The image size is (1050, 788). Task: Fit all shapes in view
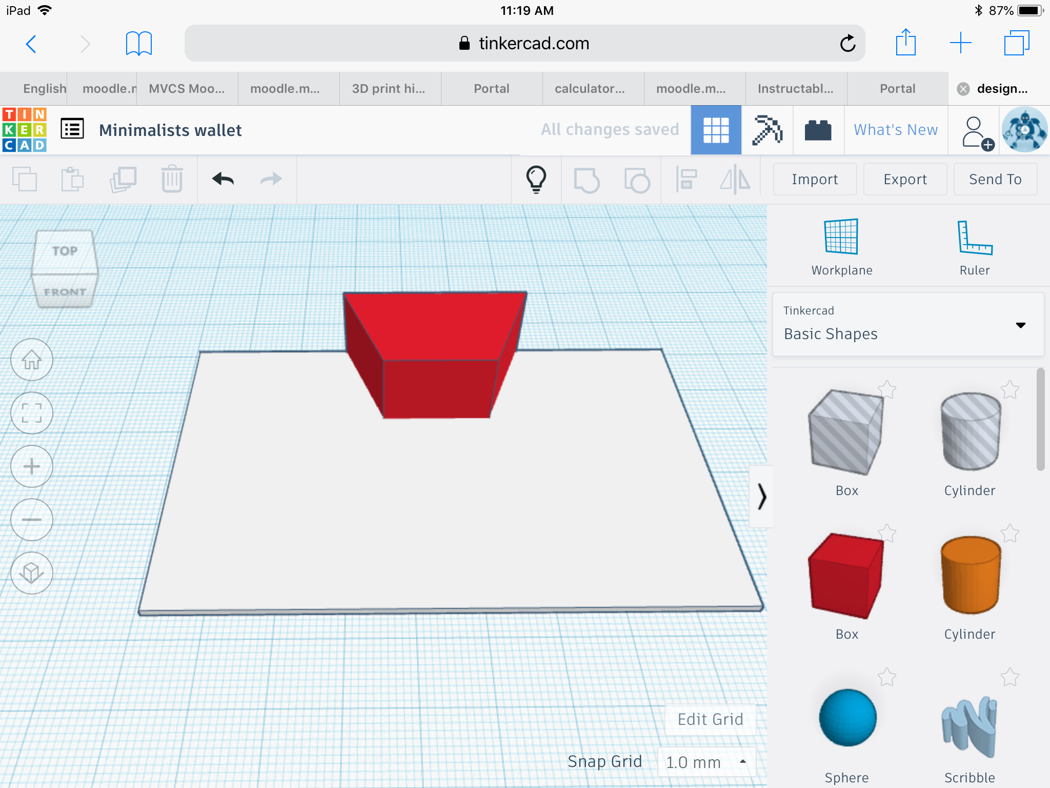[32, 413]
